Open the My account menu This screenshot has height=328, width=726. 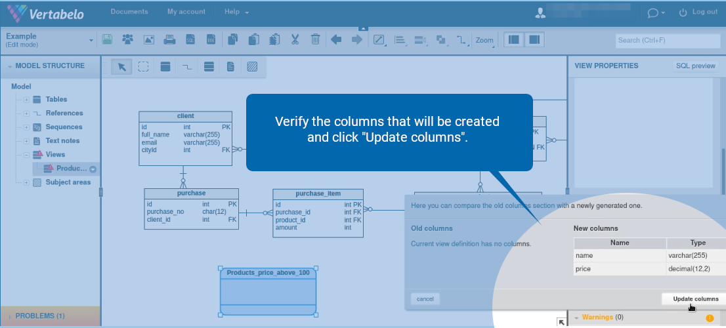click(x=186, y=12)
